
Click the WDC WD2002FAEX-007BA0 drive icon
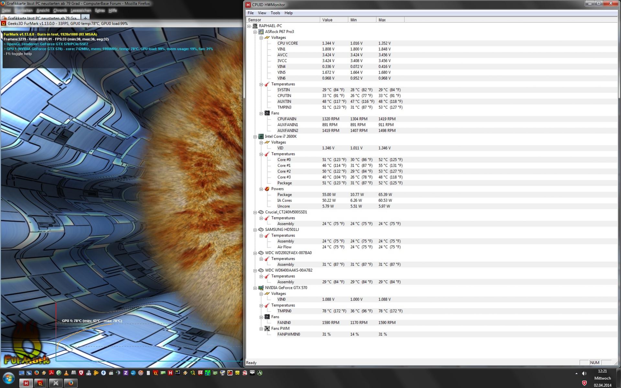tap(261, 253)
